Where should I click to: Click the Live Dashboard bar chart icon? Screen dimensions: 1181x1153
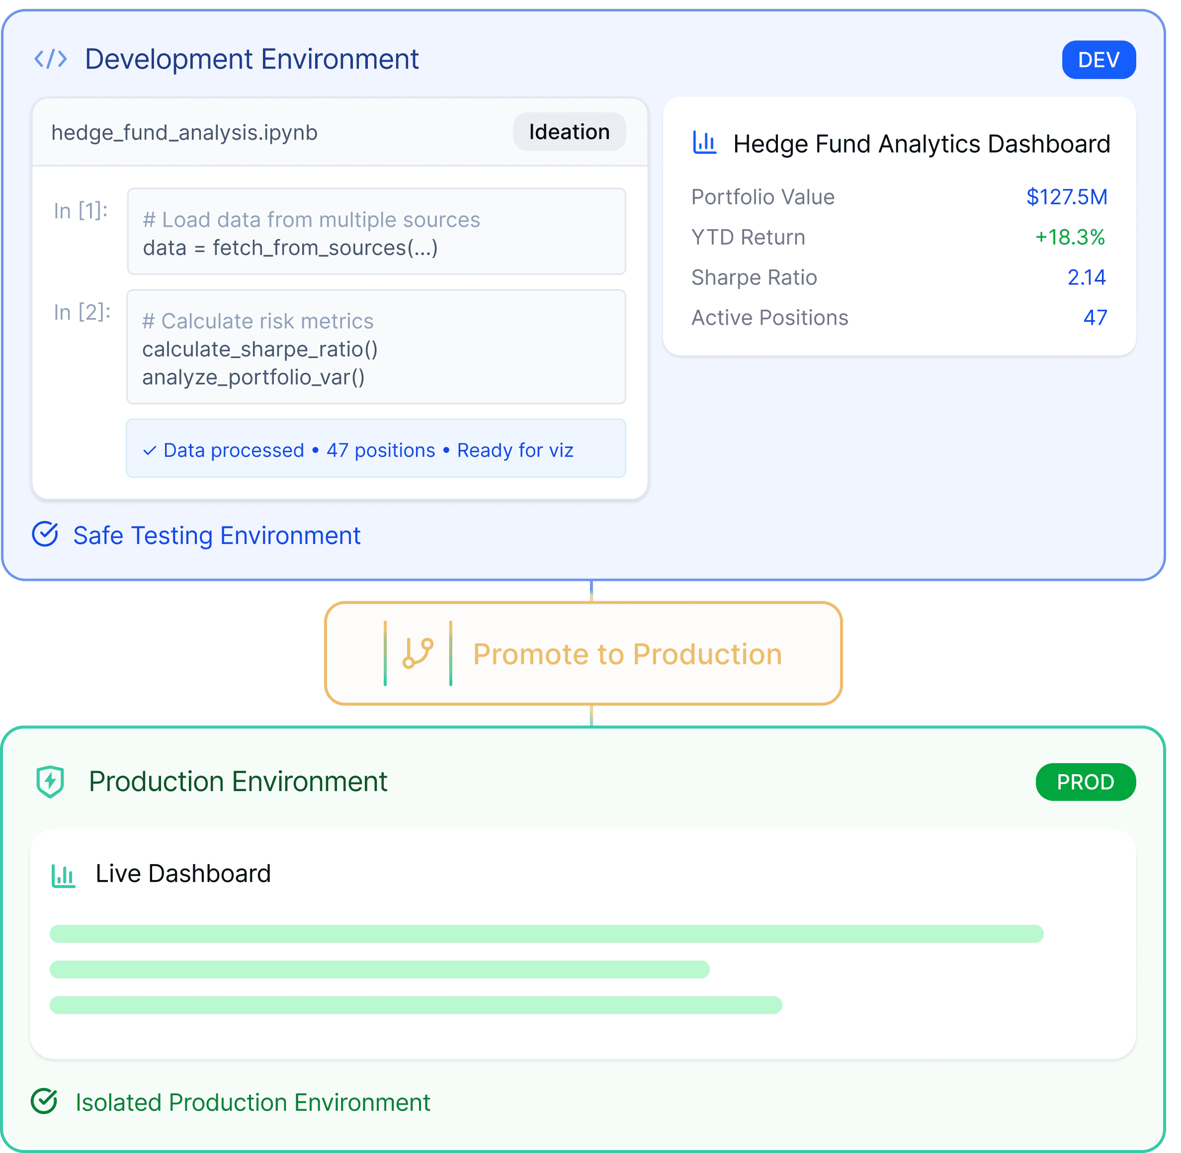[64, 875]
